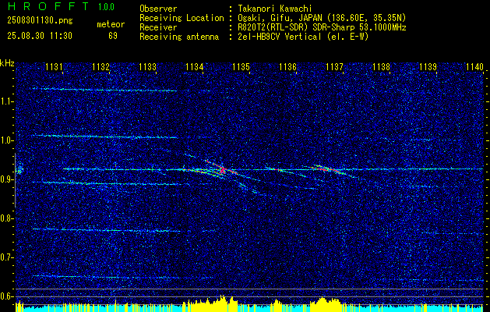Click the 1133 time marker
Image resolution: width=490 pixels, height=312 pixels.
pyautogui.click(x=147, y=67)
